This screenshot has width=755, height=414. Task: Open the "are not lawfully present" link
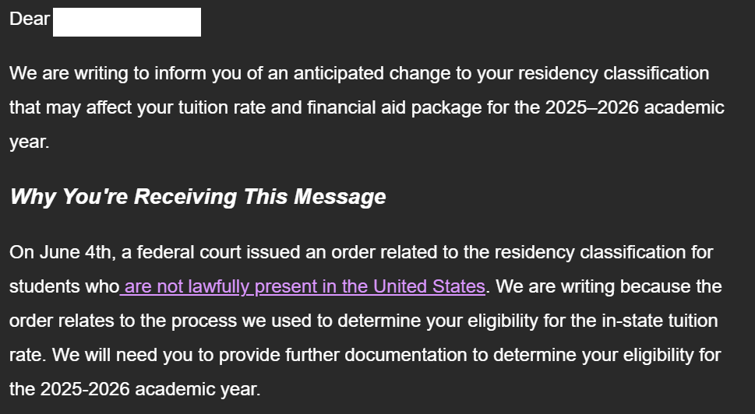[304, 286]
